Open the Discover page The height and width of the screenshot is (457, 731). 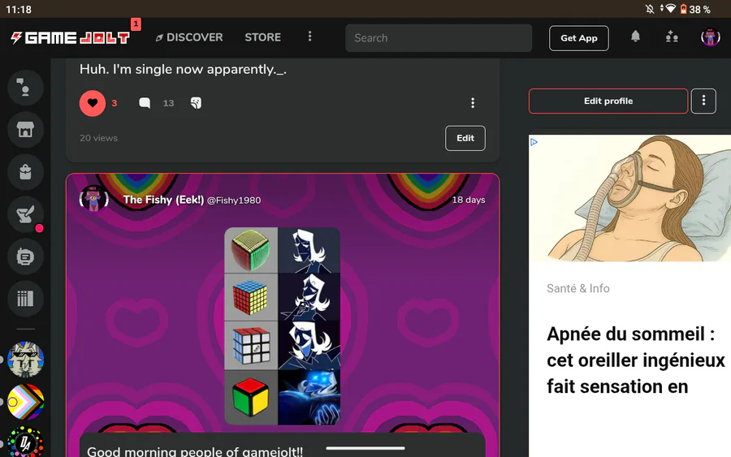189,37
